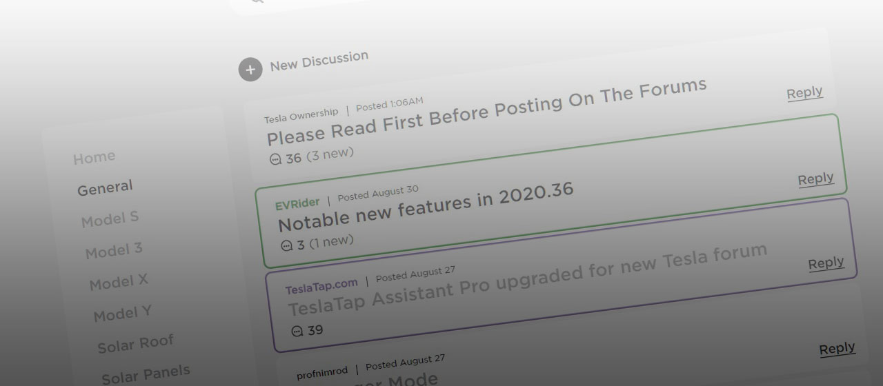
Task: Open TeslaTap.com author profile
Action: pos(321,284)
